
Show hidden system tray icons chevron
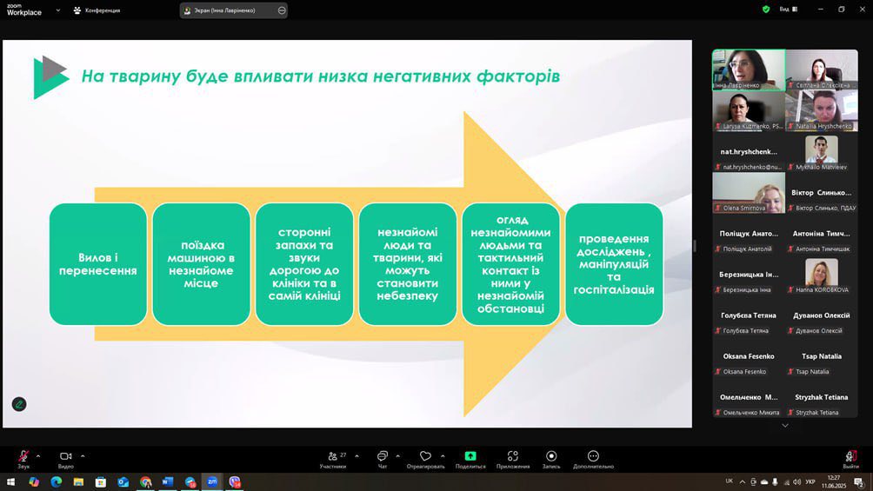click(743, 481)
